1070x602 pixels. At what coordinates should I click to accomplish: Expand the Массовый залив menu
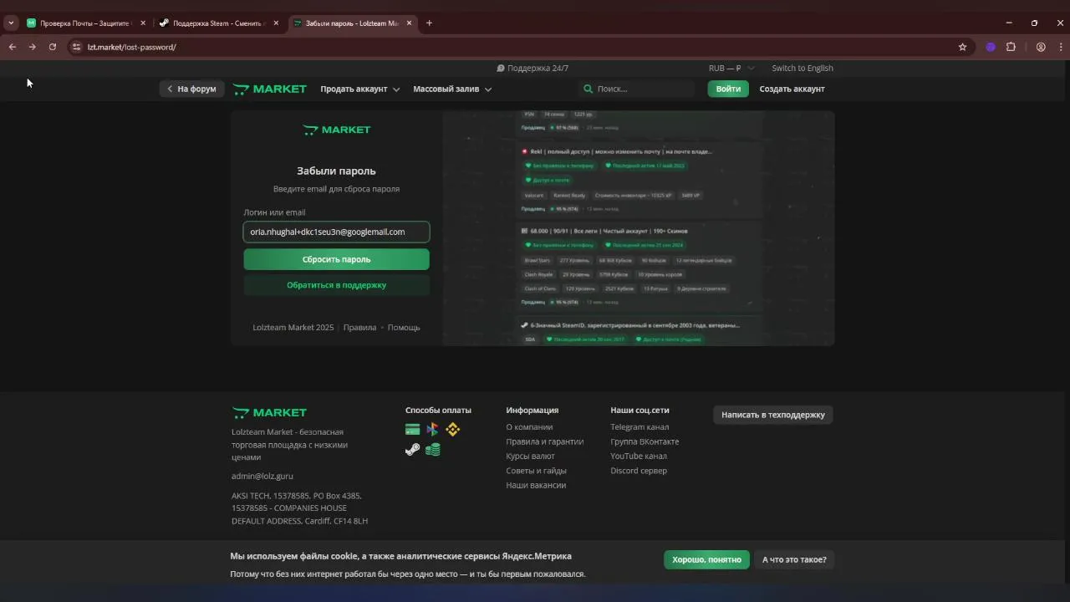[x=452, y=89]
